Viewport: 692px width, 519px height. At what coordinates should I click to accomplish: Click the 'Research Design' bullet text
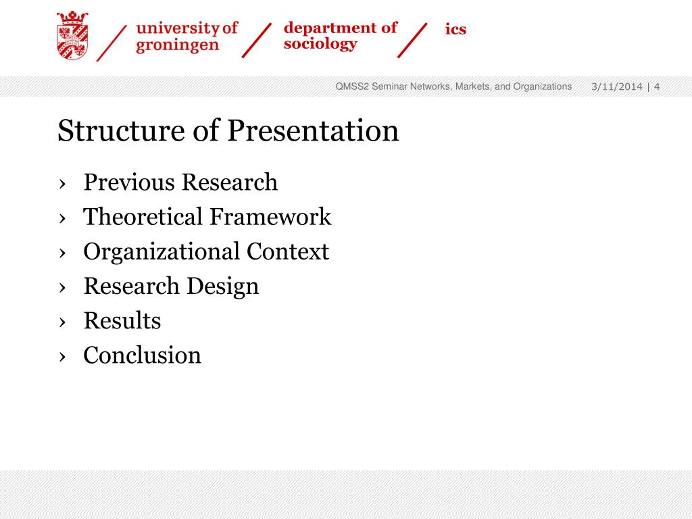(x=171, y=286)
